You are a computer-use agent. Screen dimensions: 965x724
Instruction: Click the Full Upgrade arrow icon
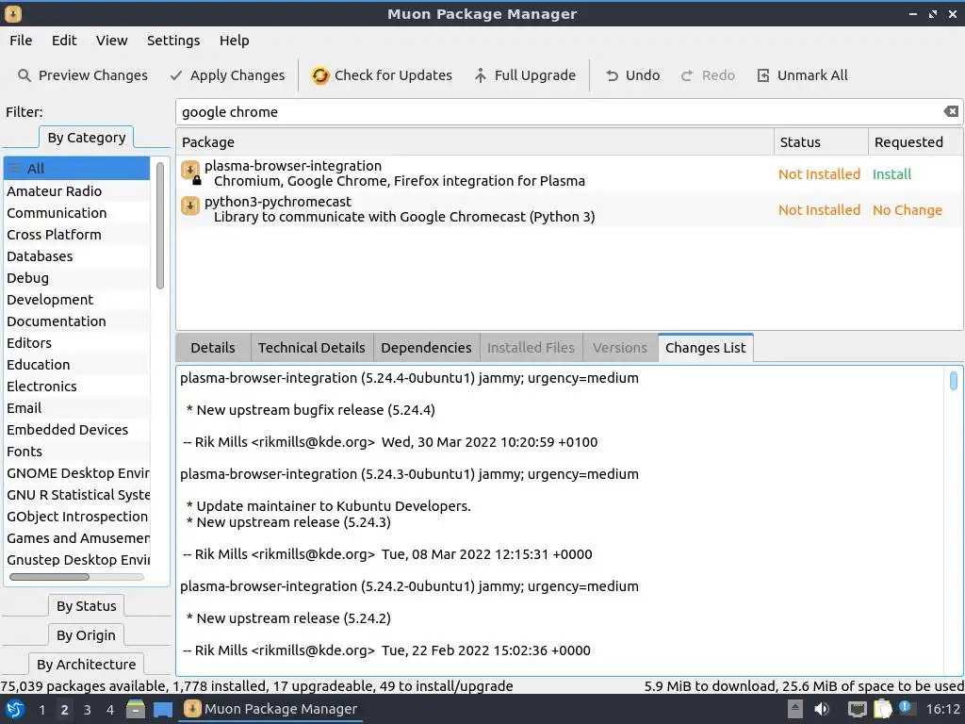(x=480, y=75)
